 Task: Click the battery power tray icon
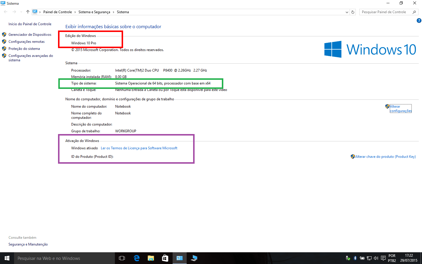click(x=362, y=258)
